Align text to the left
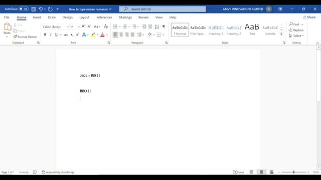This screenshot has height=180, width=321. pyautogui.click(x=115, y=34)
